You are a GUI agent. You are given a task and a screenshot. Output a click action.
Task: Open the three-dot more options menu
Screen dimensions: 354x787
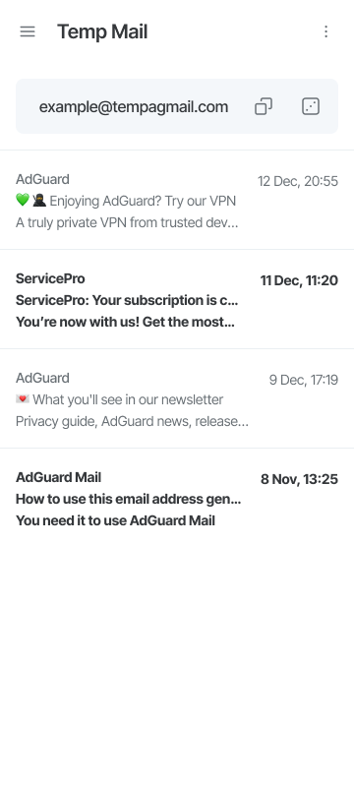coord(325,31)
